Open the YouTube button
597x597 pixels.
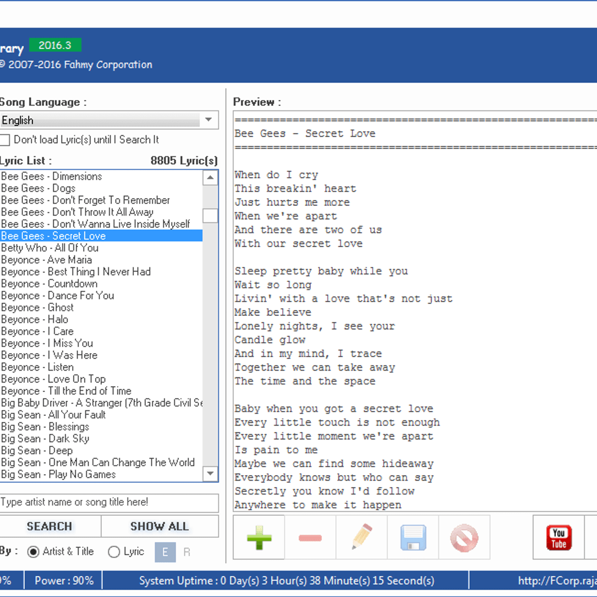tap(559, 538)
